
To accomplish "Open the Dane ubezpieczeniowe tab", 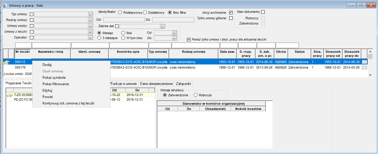I will click(156, 84).
